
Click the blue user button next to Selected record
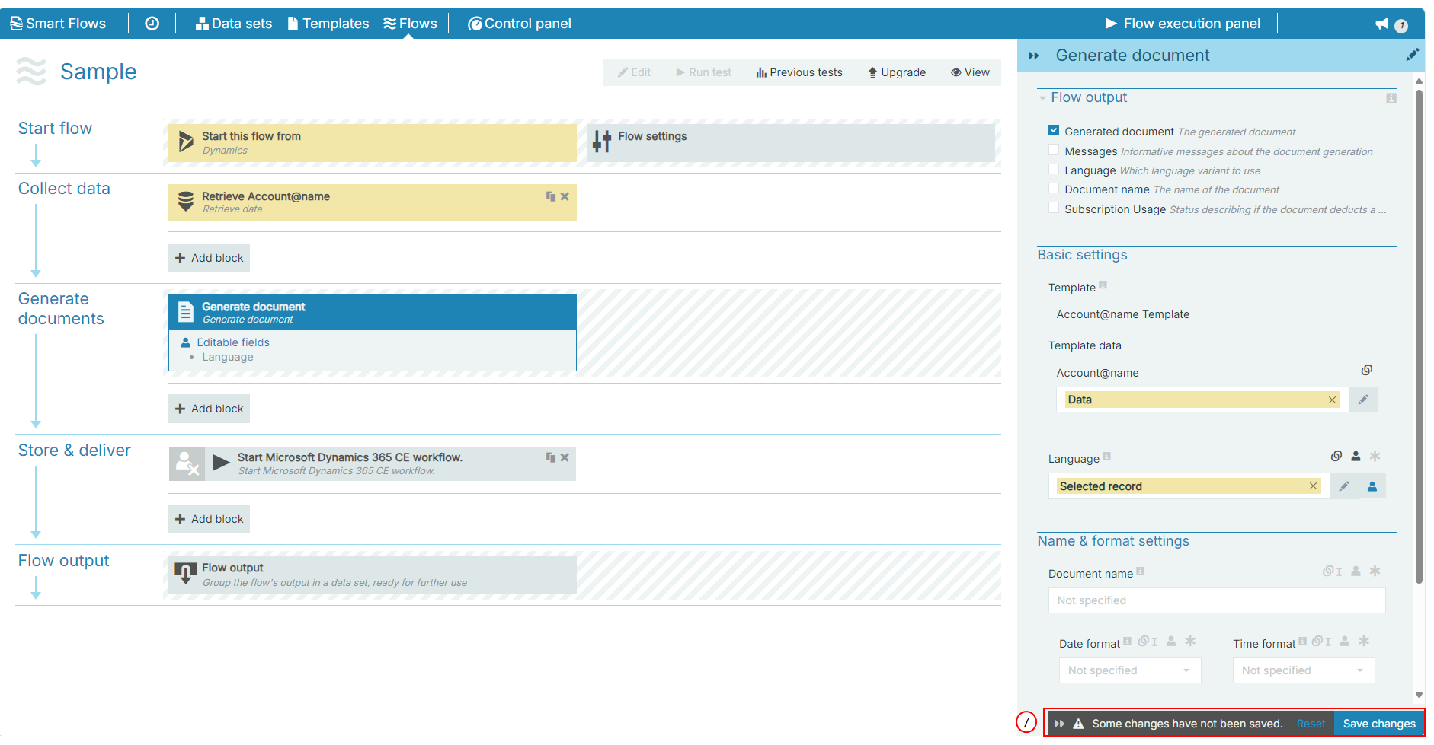click(x=1372, y=486)
